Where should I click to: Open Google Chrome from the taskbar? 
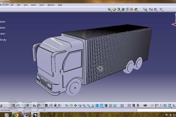point(16,115)
